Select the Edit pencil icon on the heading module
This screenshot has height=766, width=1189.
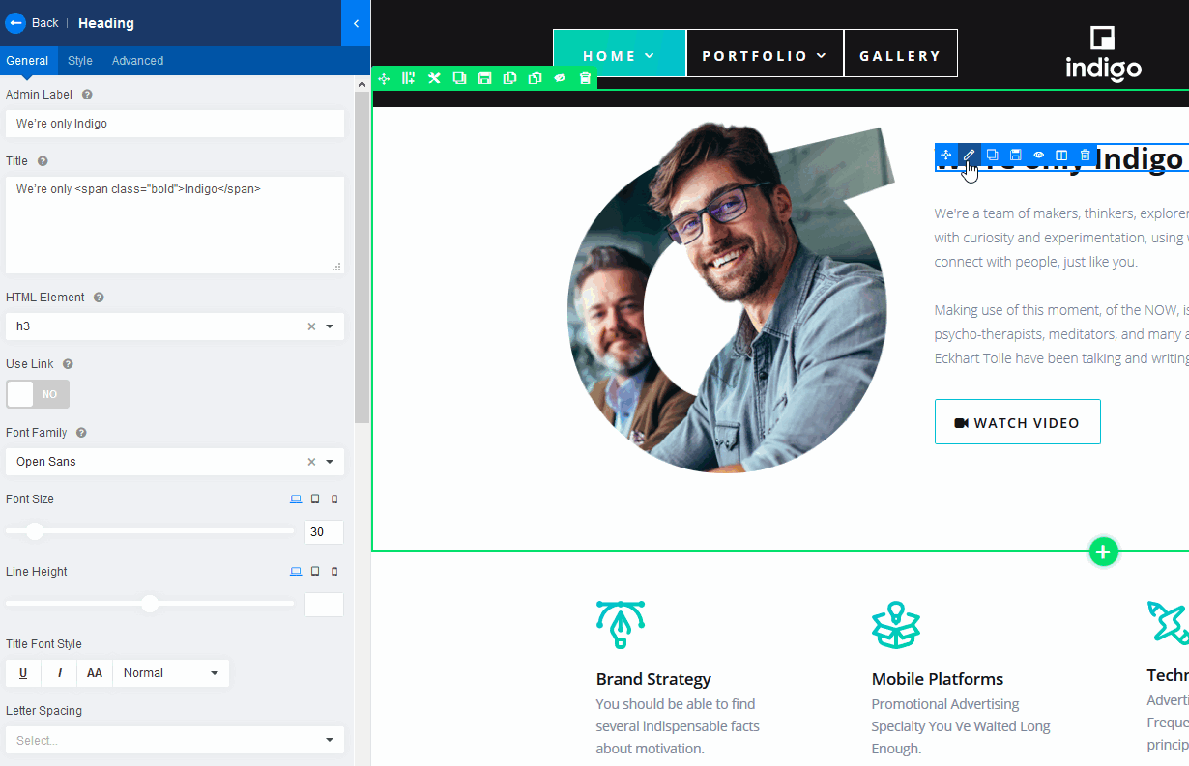(x=969, y=155)
